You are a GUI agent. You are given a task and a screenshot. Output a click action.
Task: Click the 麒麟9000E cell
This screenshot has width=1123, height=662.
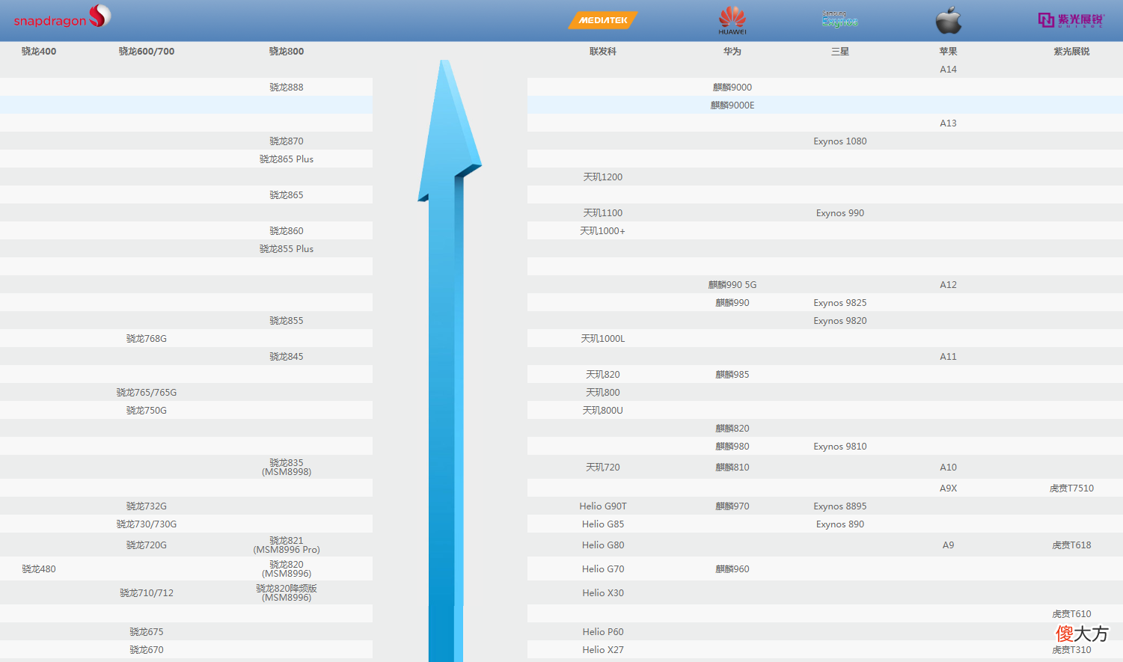point(732,105)
